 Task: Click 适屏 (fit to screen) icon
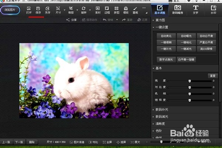(118, 142)
